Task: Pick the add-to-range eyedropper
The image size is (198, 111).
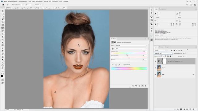Action: (x=116, y=64)
